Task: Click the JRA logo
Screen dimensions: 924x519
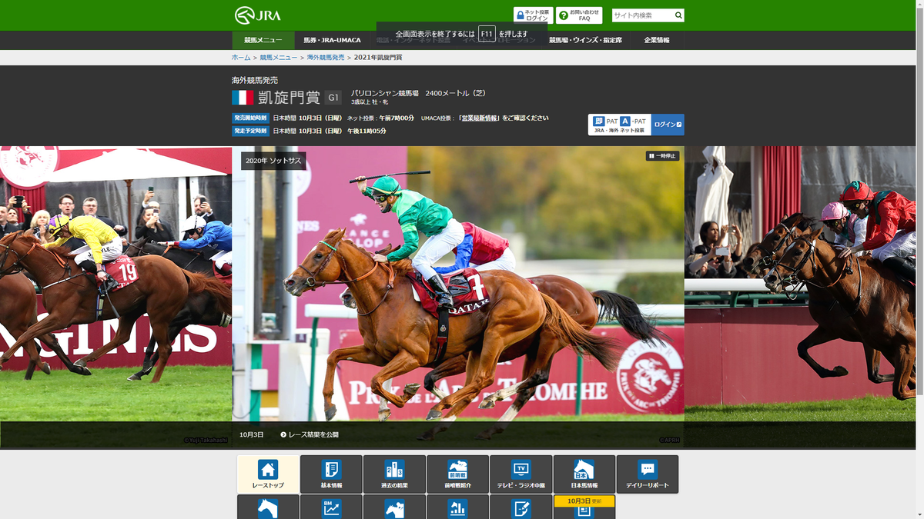Action: (258, 15)
